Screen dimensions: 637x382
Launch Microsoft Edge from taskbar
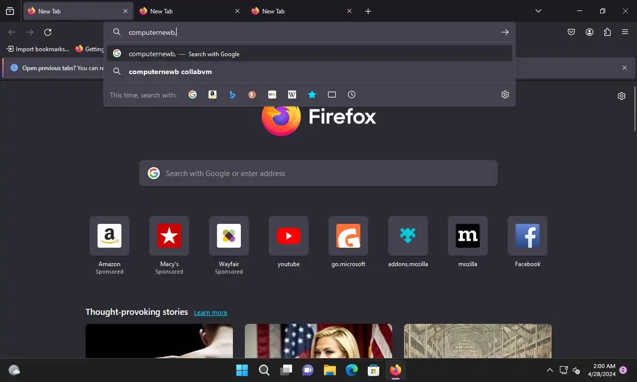352,370
